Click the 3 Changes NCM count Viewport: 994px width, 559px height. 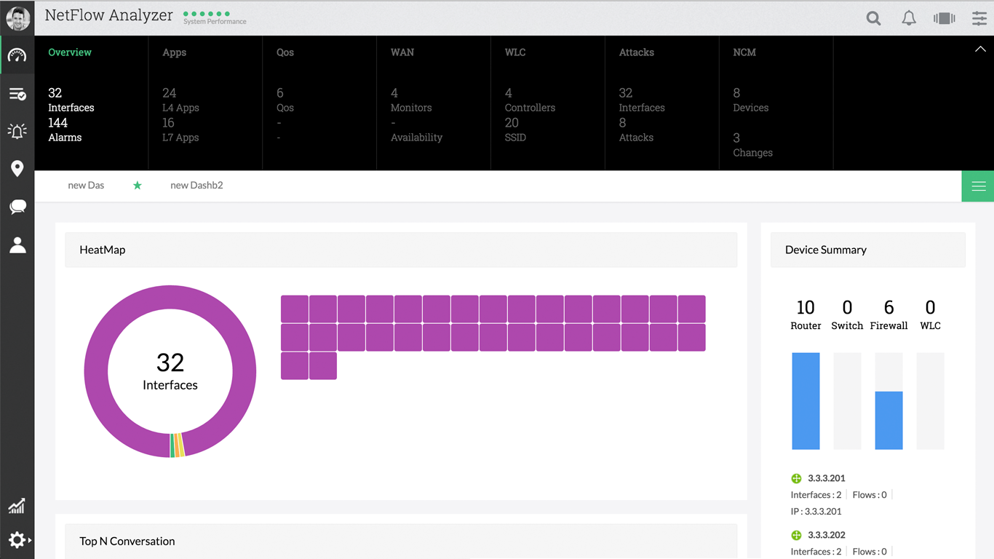(x=753, y=145)
